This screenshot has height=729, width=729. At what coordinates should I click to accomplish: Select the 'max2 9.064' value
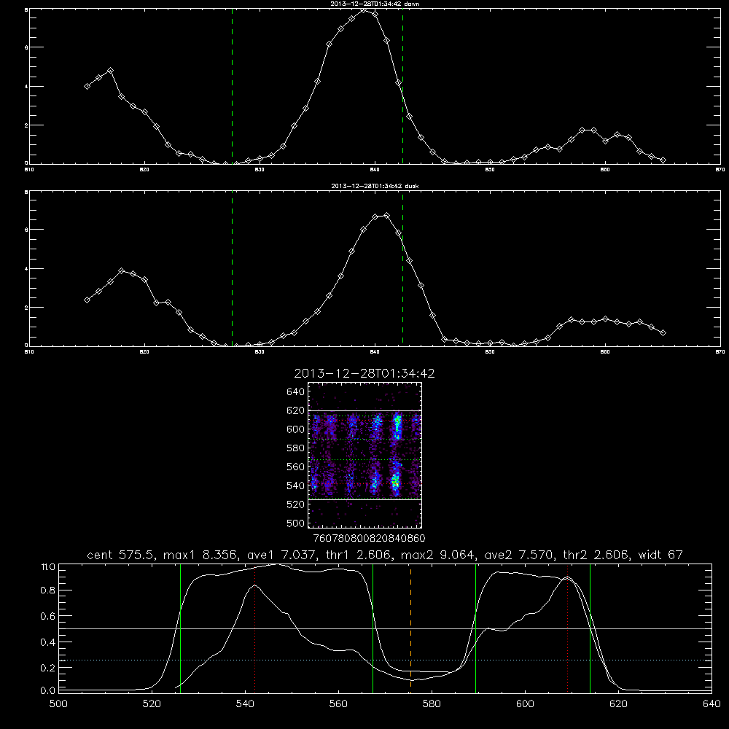[x=437, y=555]
